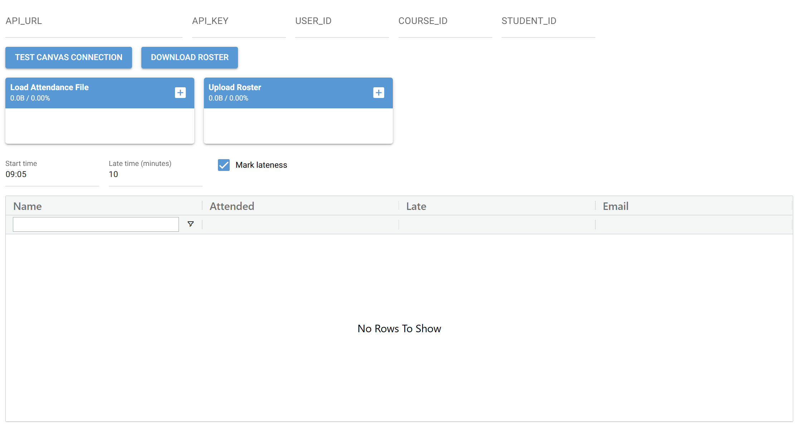This screenshot has width=795, height=427.
Task: Uncheck the Mark lateness checkbox
Action: [x=224, y=165]
